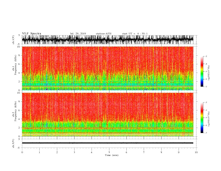Click the "-7" label on the ch.1 color bar

point(206,87)
